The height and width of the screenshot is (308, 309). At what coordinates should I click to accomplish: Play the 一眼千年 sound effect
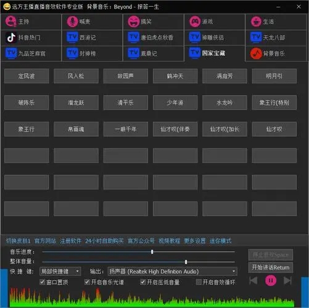126,129
